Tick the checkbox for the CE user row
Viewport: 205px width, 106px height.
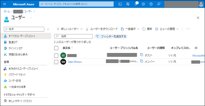pos(56,56)
